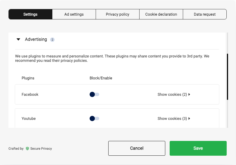Click the Block/Enable column header
This screenshot has width=236, height=165.
[x=101, y=78]
